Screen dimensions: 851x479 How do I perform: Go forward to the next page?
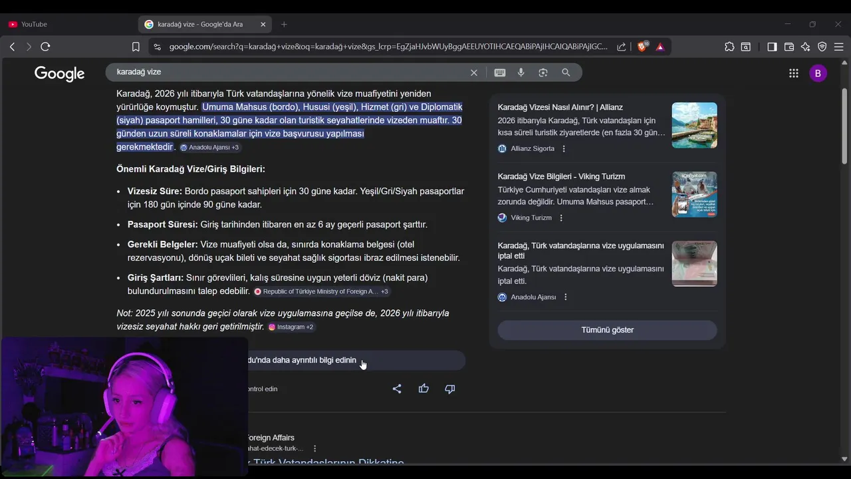[x=29, y=47]
